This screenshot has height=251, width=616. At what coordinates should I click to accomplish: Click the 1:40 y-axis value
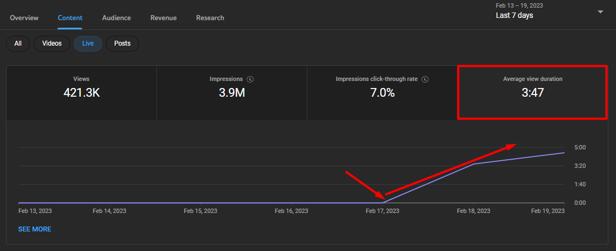tap(580, 184)
